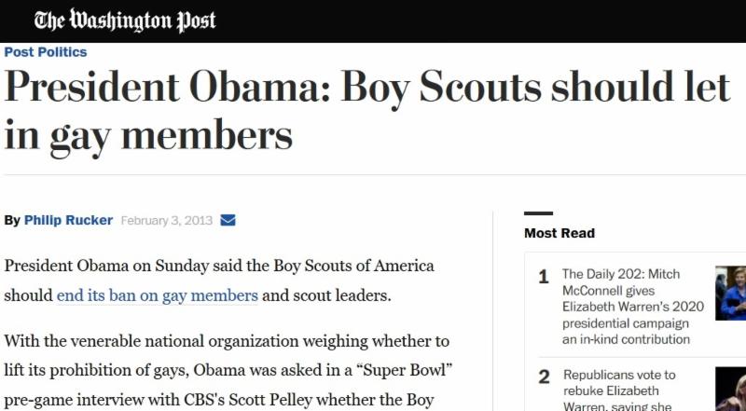Click the email envelope icon beside the author

228,220
